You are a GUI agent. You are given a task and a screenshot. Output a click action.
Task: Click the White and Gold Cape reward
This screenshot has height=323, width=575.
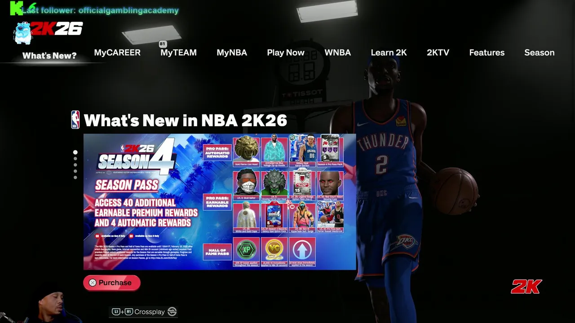[x=246, y=218]
